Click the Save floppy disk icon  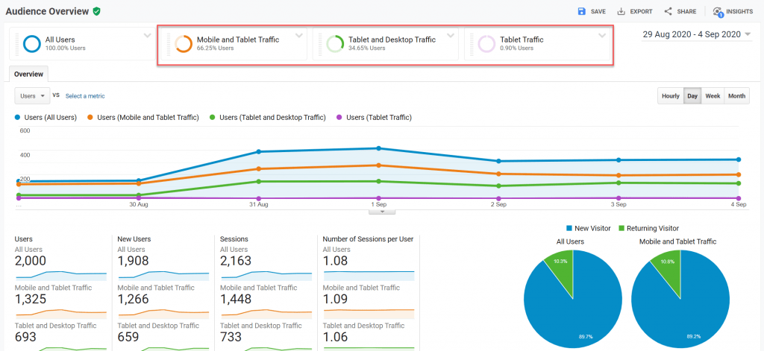(582, 12)
